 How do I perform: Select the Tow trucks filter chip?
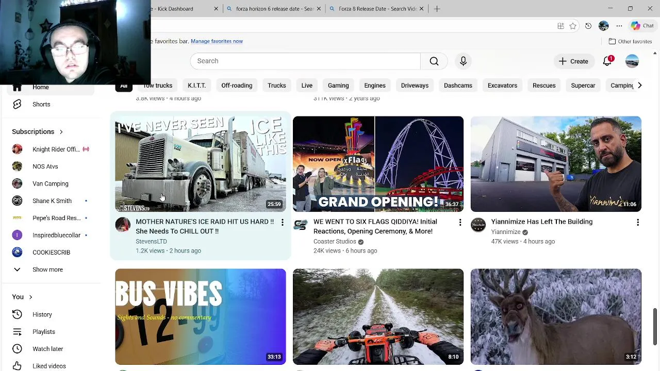(x=158, y=86)
